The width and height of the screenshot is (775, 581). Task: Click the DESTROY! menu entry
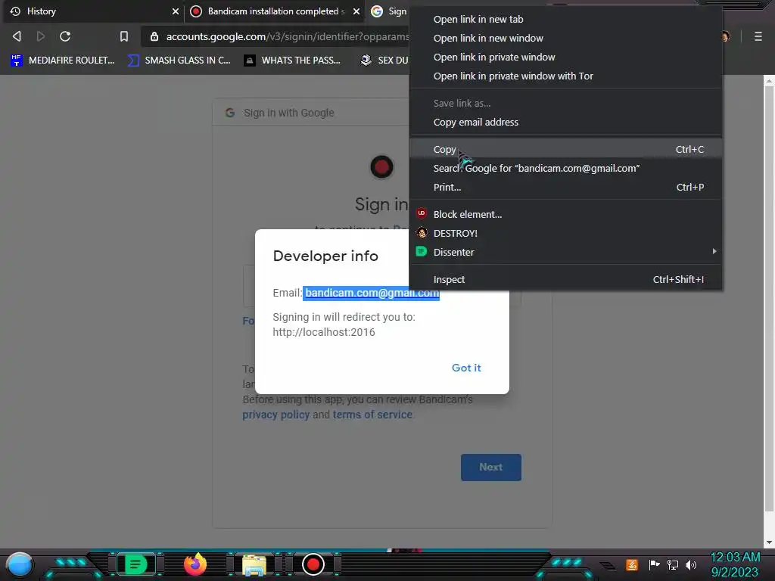566,233
